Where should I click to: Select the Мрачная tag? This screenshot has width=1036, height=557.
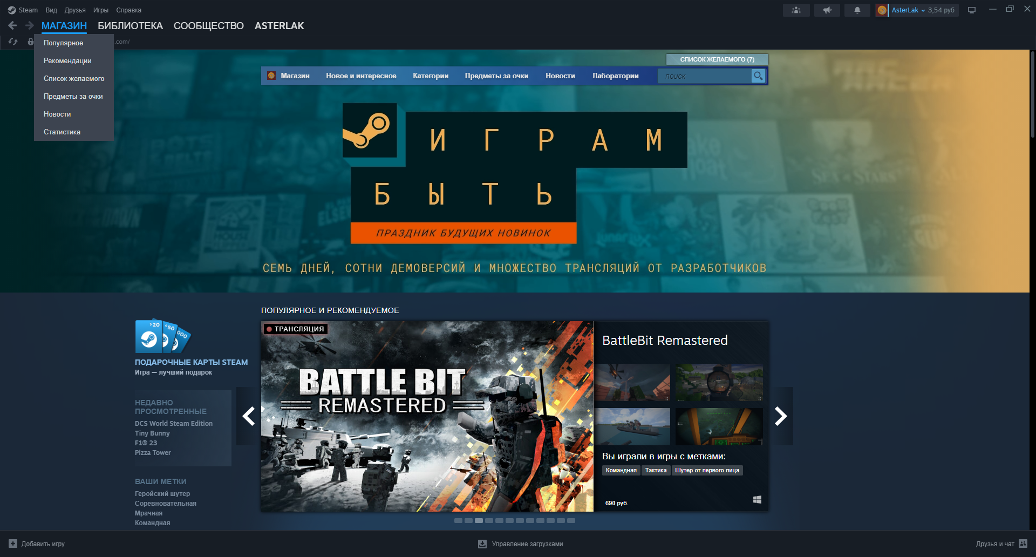[148, 513]
